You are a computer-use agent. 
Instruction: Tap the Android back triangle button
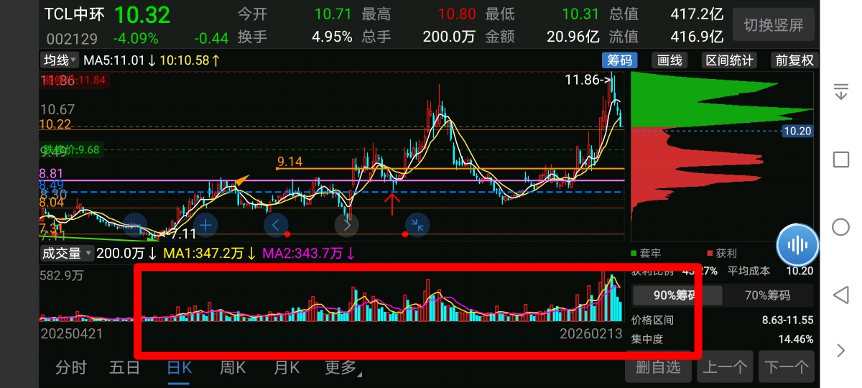click(x=840, y=295)
